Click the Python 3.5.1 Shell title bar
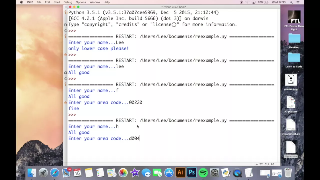The height and width of the screenshot is (180, 320). pos(174,7)
